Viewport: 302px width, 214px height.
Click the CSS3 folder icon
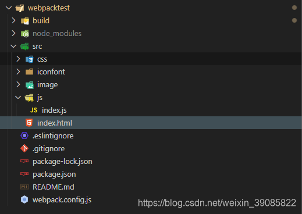pyautogui.click(x=30, y=59)
